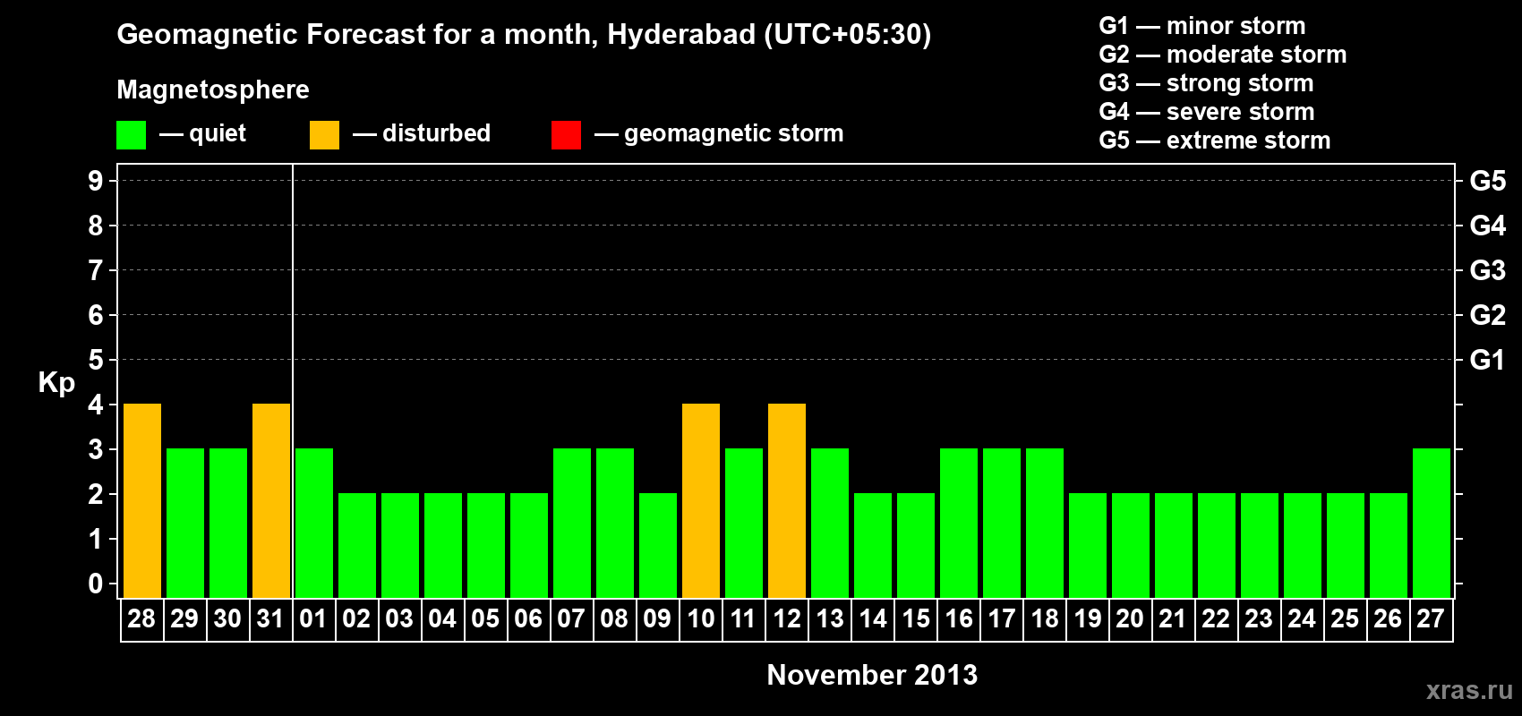Select the orange bar for November 10
The height and width of the screenshot is (716, 1522).
pos(701,500)
